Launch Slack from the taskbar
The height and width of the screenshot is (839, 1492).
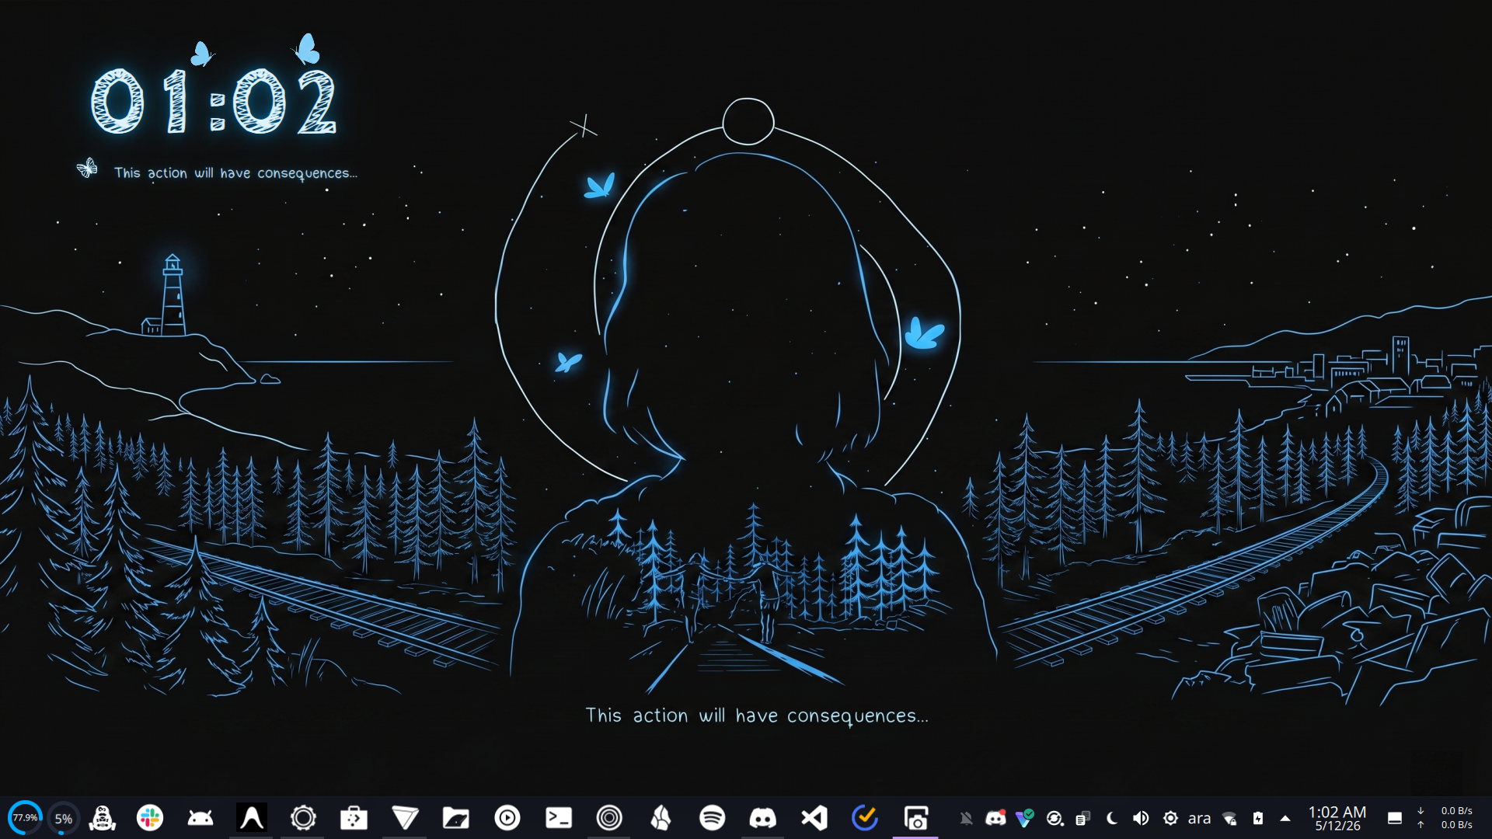(x=150, y=818)
